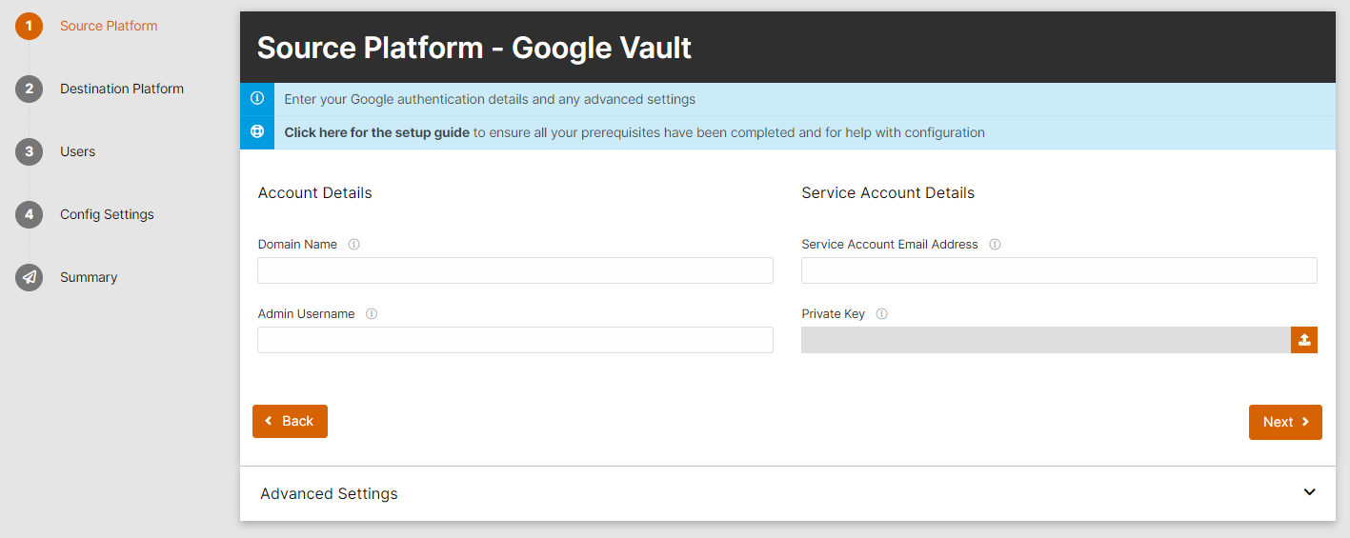Image resolution: width=1350 pixels, height=538 pixels.
Task: Click the Advanced Settings header text
Action: tap(329, 493)
